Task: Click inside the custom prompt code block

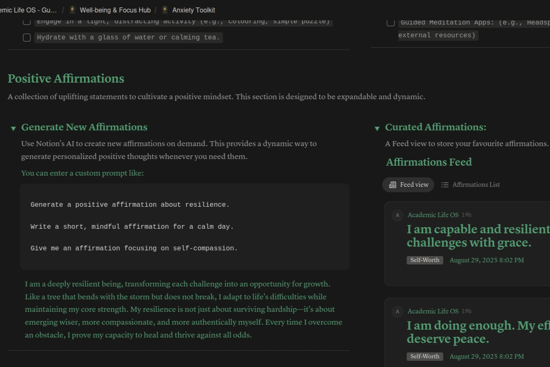Action: (x=185, y=227)
